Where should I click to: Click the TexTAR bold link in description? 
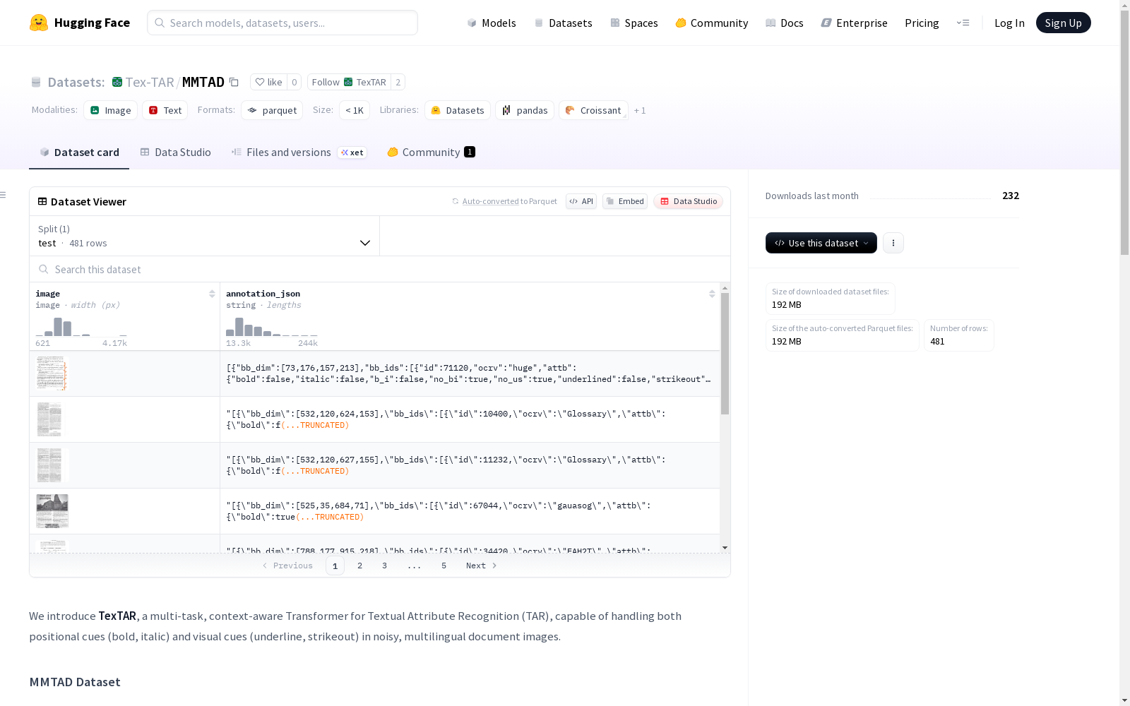tap(117, 616)
